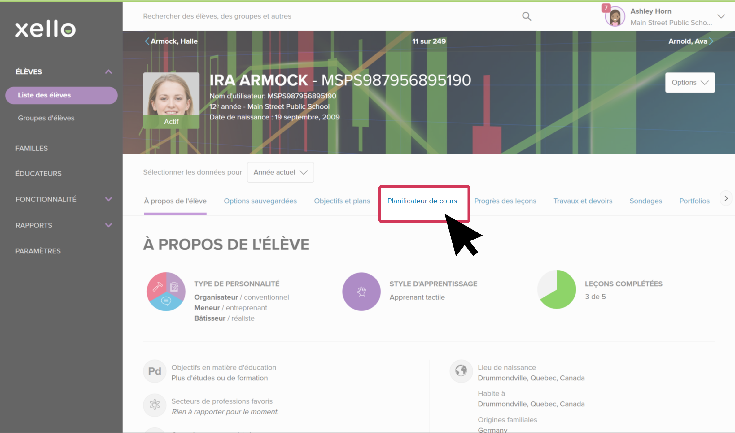
Task: Open the notifications badge on the avatar
Action: (x=606, y=8)
